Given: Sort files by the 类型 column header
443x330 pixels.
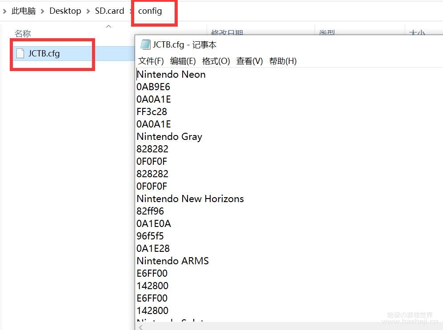Looking at the screenshot, I should [x=327, y=33].
